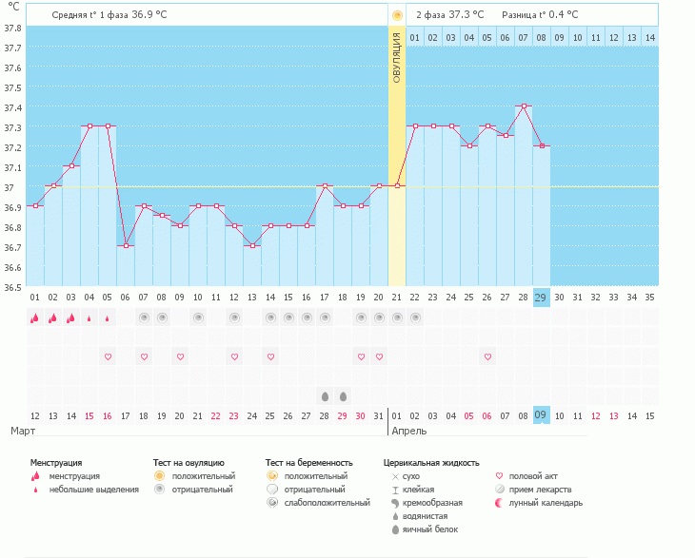Click the menstruation icon on cycle day 01

pyautogui.click(x=34, y=318)
